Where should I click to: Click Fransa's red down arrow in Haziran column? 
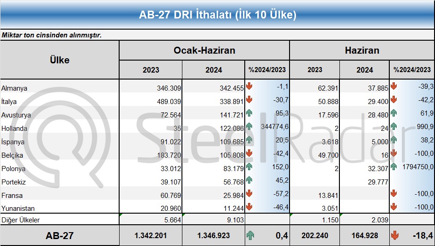click(x=393, y=193)
